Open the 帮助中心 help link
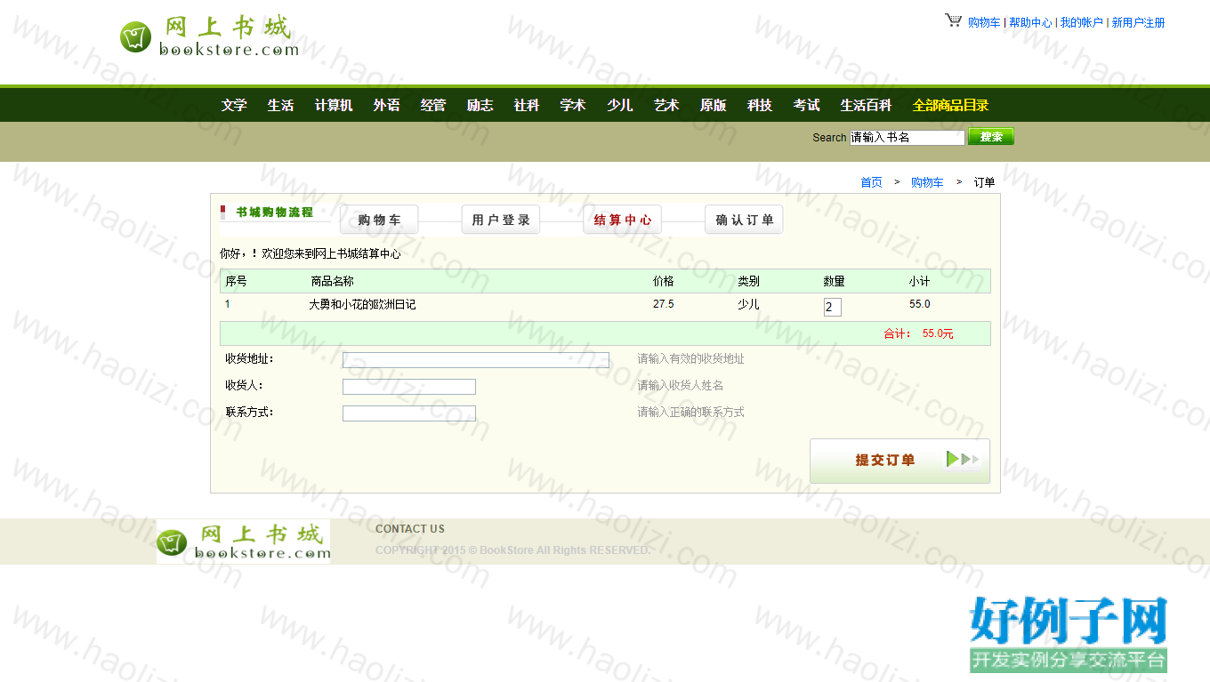The height and width of the screenshot is (682, 1210). (1030, 23)
